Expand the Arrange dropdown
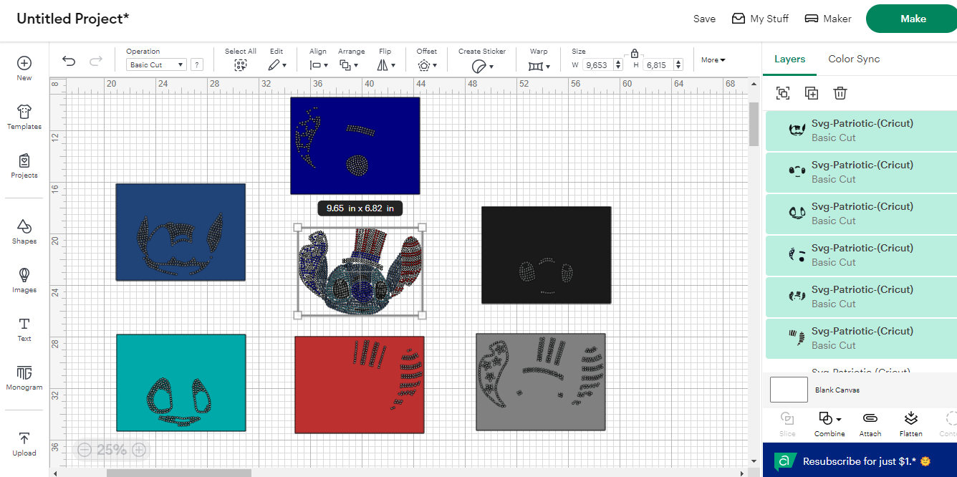The width and height of the screenshot is (957, 477). pyautogui.click(x=349, y=65)
